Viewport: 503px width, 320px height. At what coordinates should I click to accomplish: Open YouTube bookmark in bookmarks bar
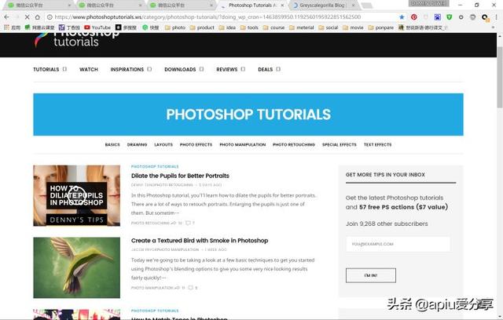pos(97,27)
